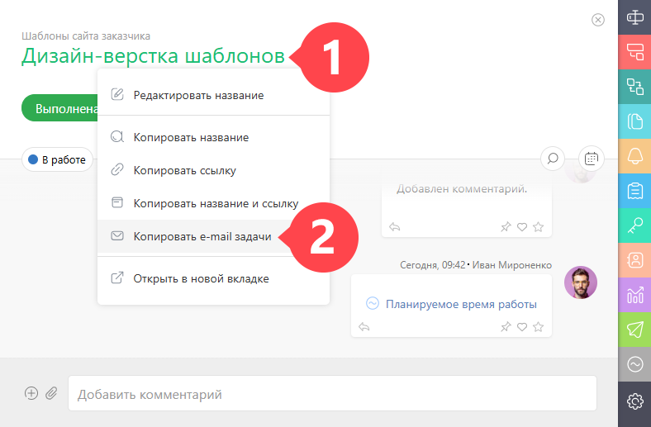Click the 'Добавлен комментарий.' message text
651x427 pixels.
462,189
